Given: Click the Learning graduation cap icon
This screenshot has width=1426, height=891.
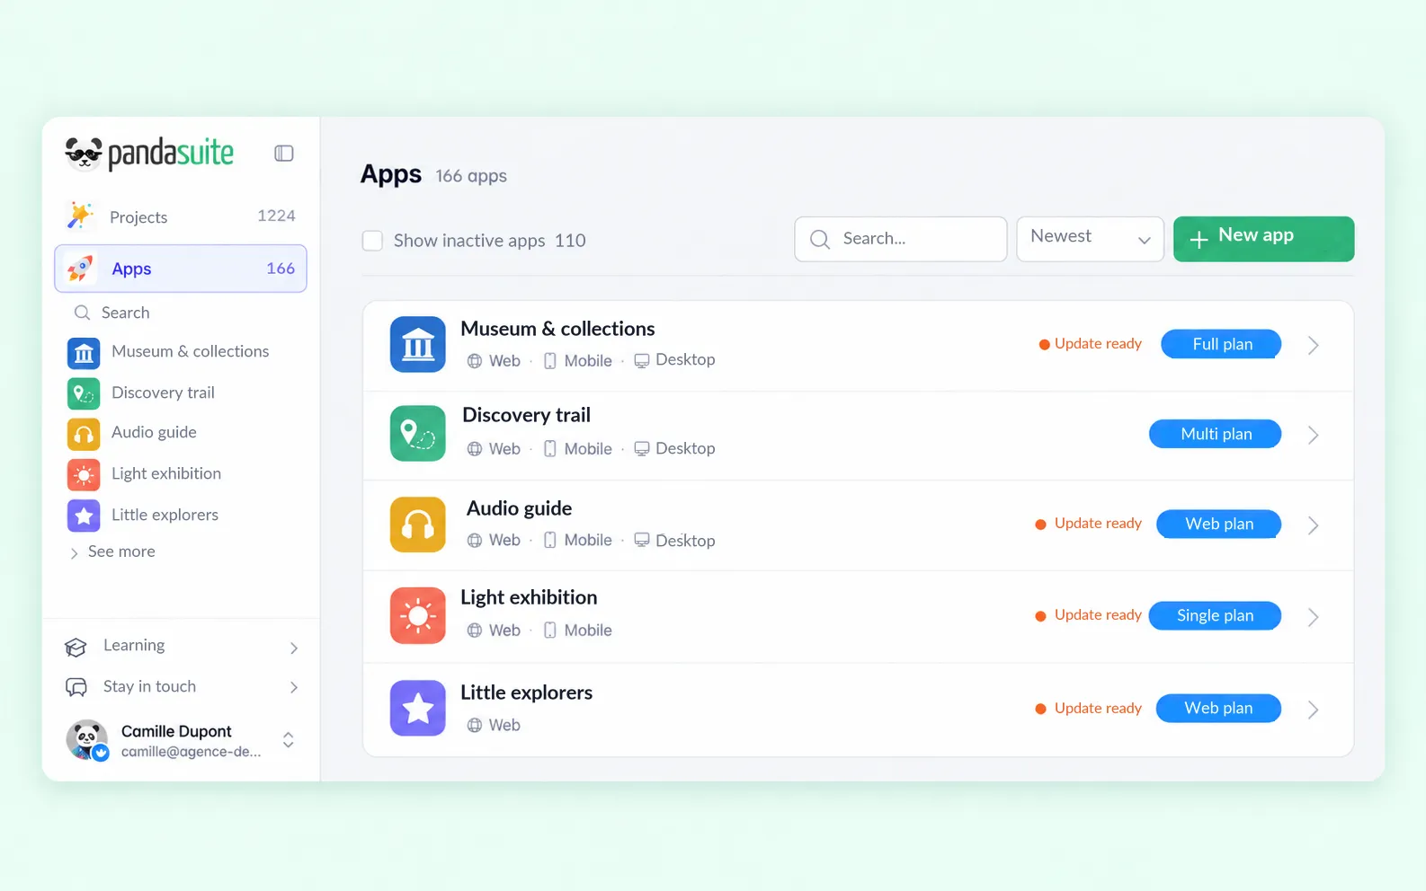Looking at the screenshot, I should point(76,647).
